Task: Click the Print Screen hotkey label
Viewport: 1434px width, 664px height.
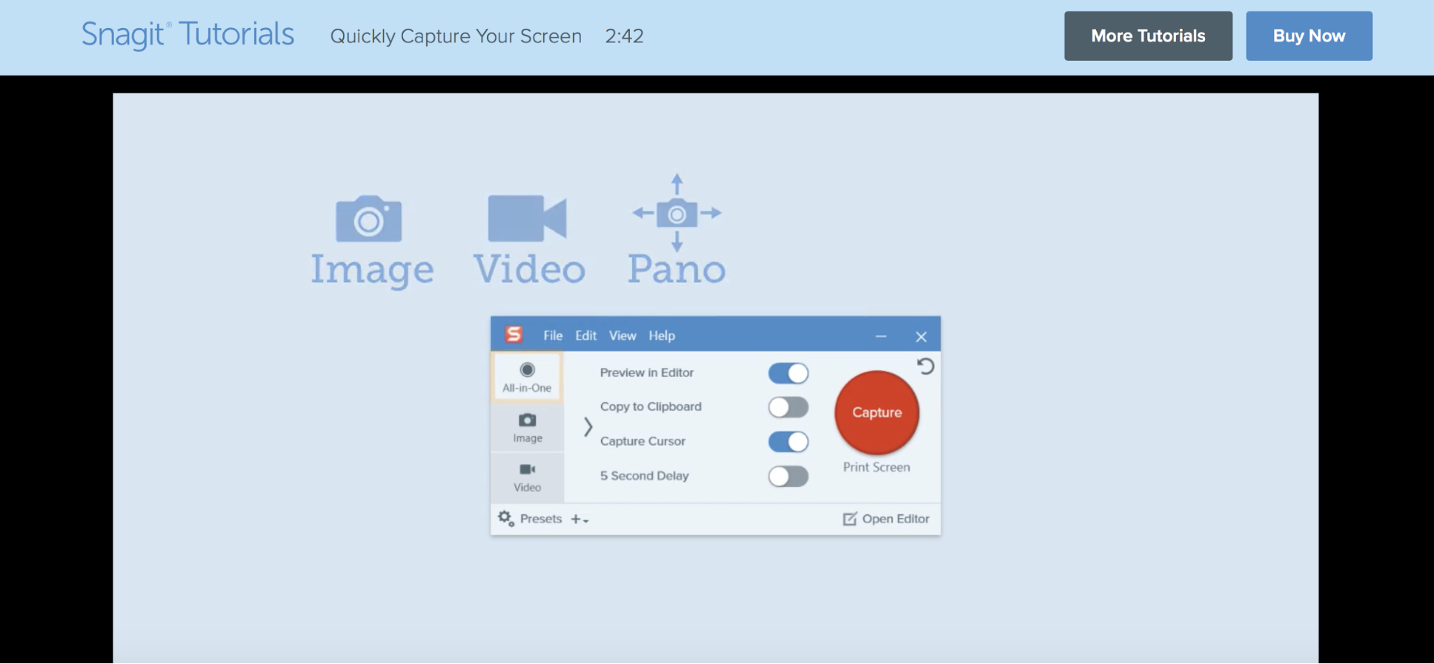Action: [x=877, y=468]
